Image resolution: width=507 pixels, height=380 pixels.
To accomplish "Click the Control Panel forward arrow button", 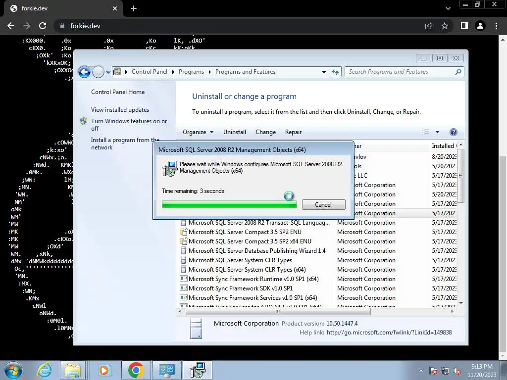I will [x=98, y=72].
